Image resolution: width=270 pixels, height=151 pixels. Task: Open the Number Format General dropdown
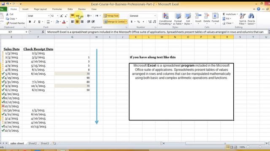pos(155,16)
